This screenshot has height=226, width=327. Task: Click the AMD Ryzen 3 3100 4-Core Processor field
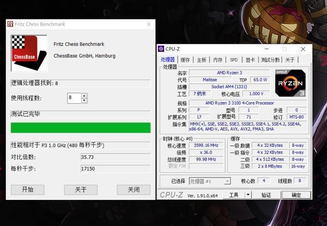coord(247,103)
